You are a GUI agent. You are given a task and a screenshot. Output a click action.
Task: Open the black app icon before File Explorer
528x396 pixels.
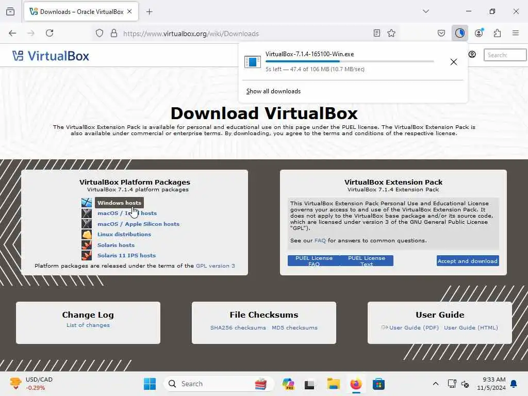tap(309, 384)
